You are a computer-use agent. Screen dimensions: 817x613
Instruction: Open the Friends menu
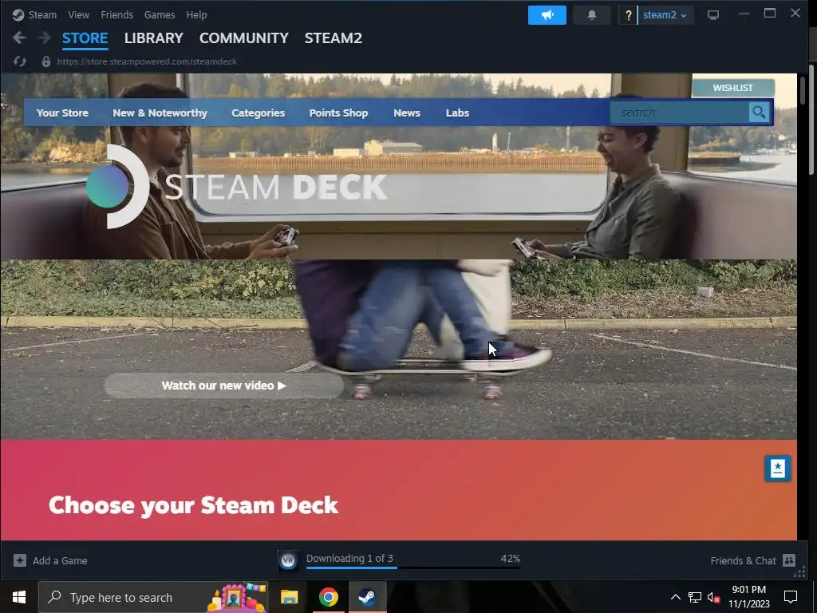[x=116, y=14]
